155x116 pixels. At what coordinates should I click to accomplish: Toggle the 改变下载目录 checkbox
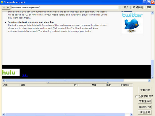137,97
